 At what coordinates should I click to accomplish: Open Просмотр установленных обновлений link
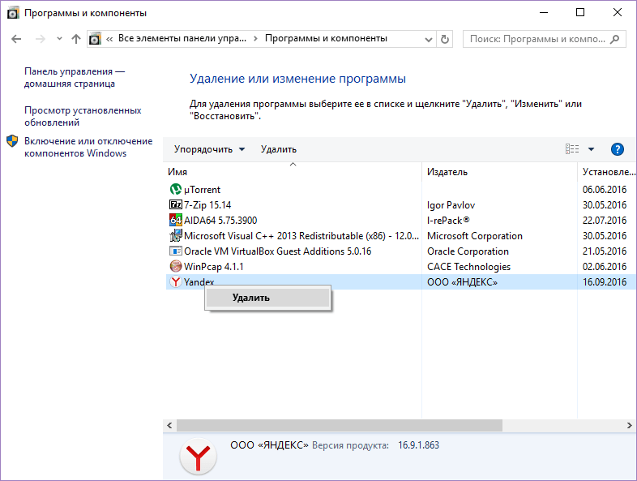coord(83,116)
